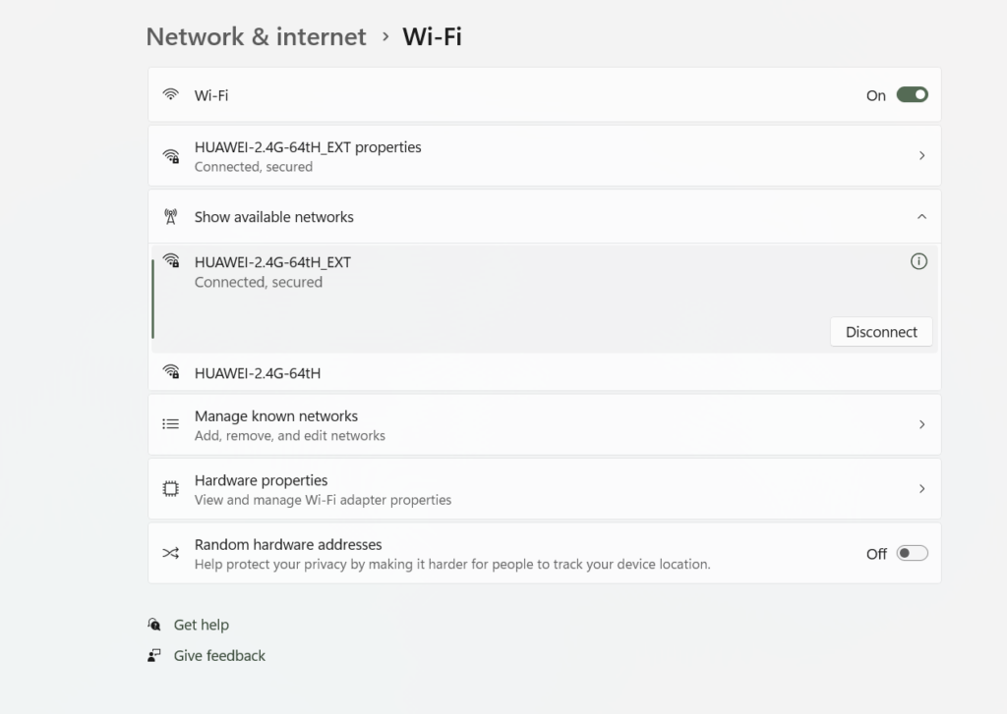Turn off the Wi-Fi toggle

click(x=912, y=95)
